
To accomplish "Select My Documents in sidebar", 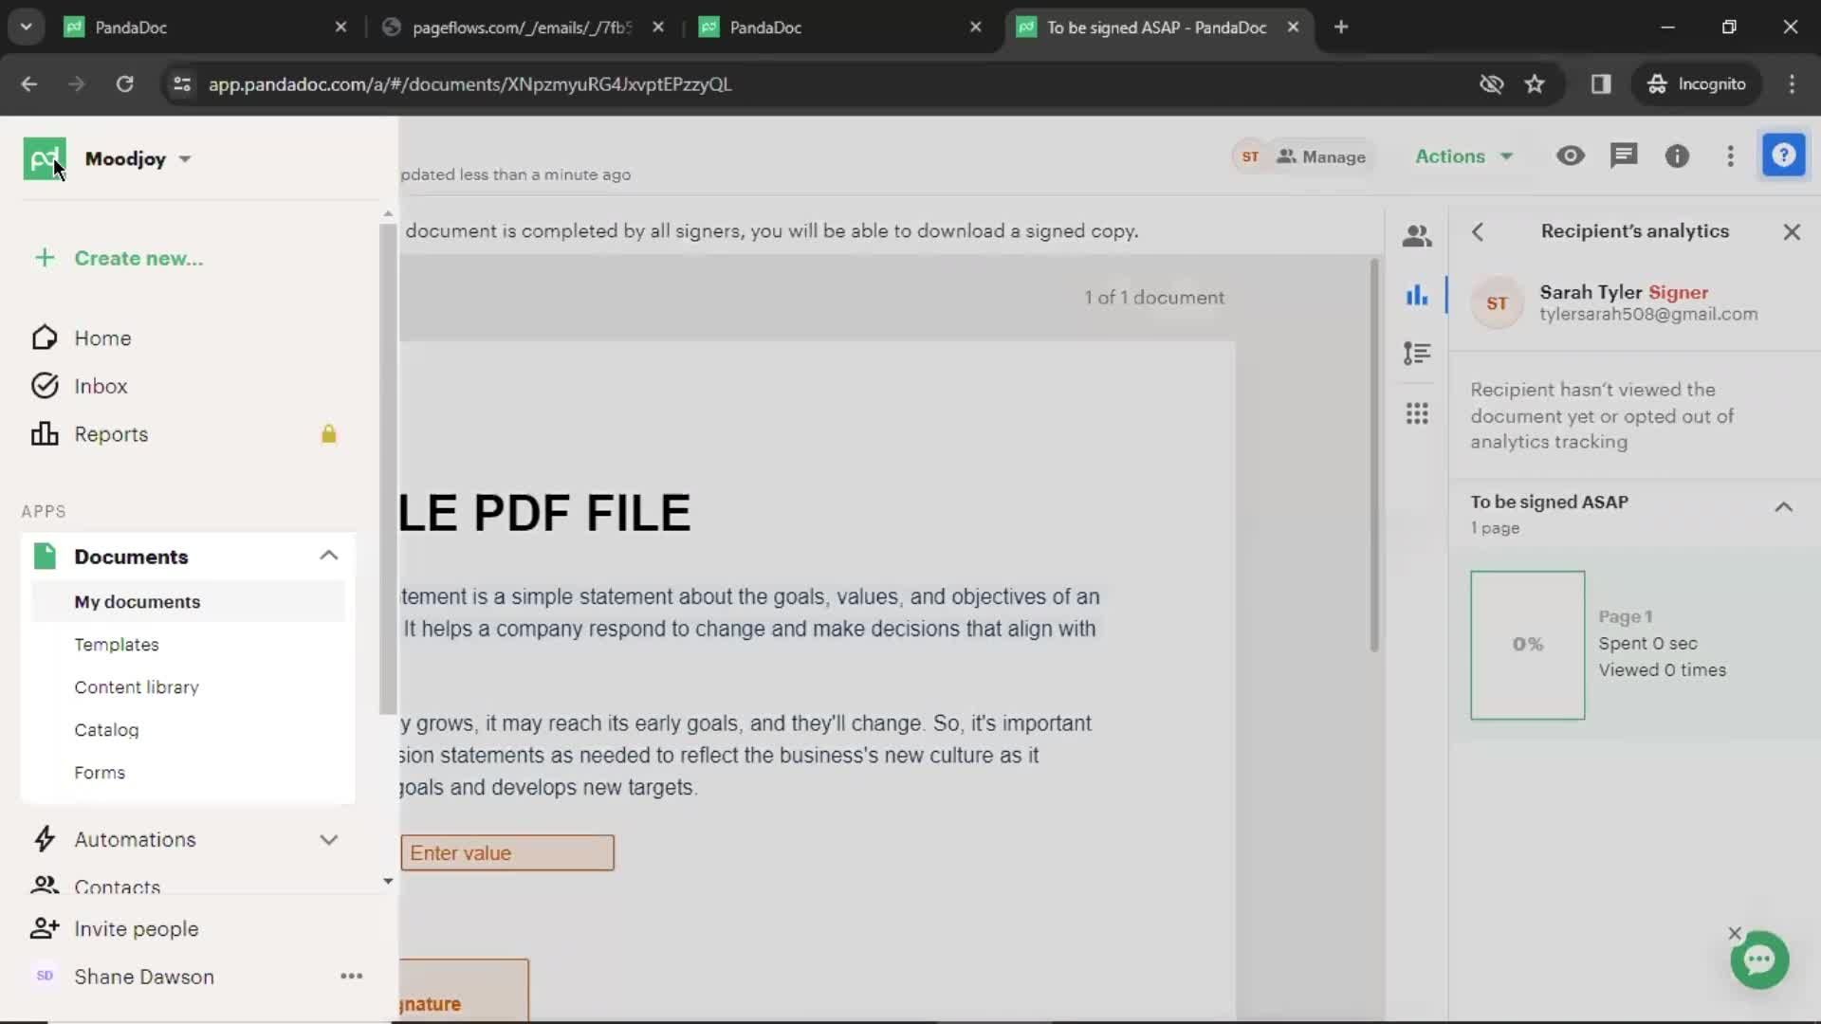I will (137, 601).
